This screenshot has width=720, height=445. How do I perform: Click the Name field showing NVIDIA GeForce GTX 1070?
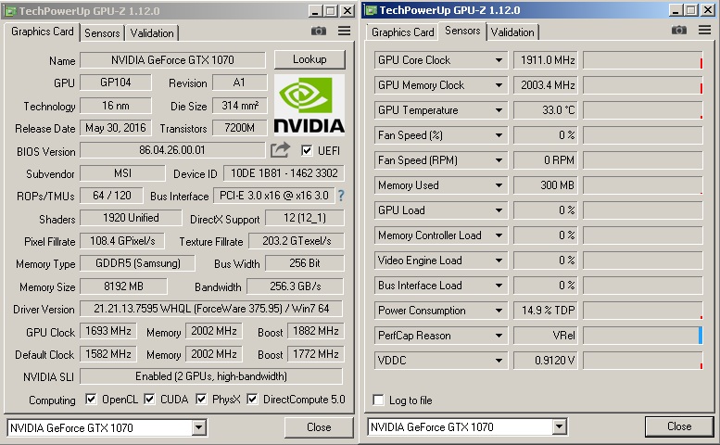172,59
